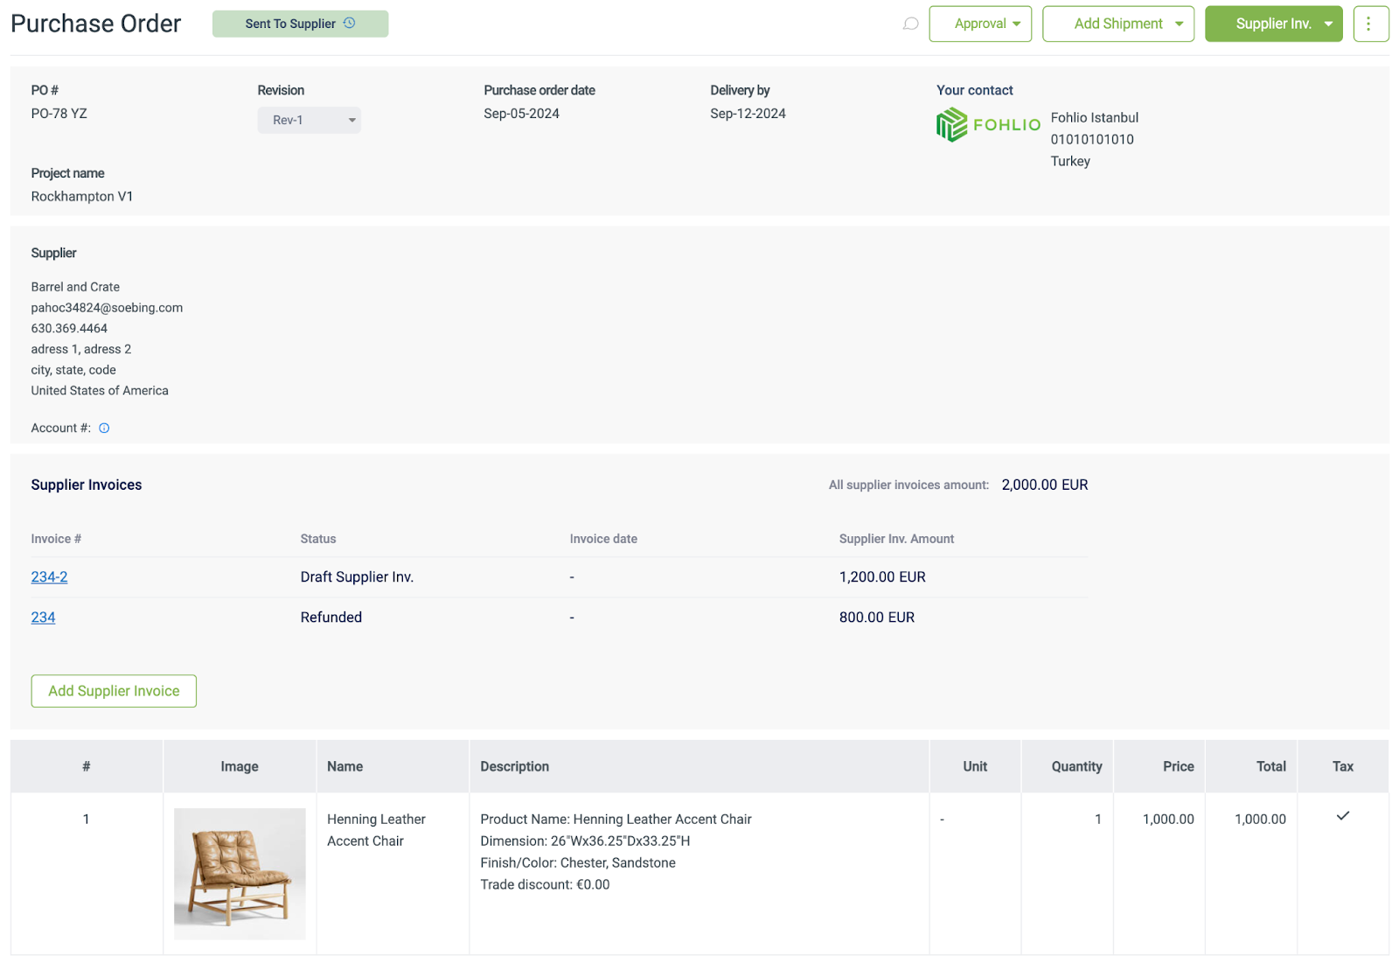
Task: Open the three-dot overflow menu
Action: coord(1370,24)
